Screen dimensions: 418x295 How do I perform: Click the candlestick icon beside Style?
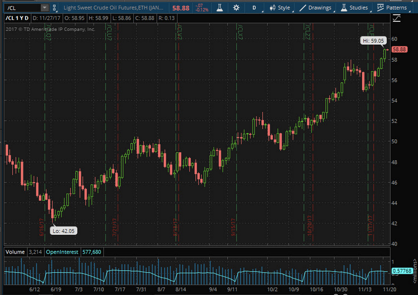click(272, 7)
